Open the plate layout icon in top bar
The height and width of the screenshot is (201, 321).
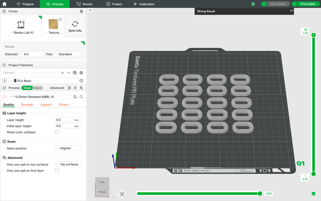pyautogui.click(x=253, y=4)
